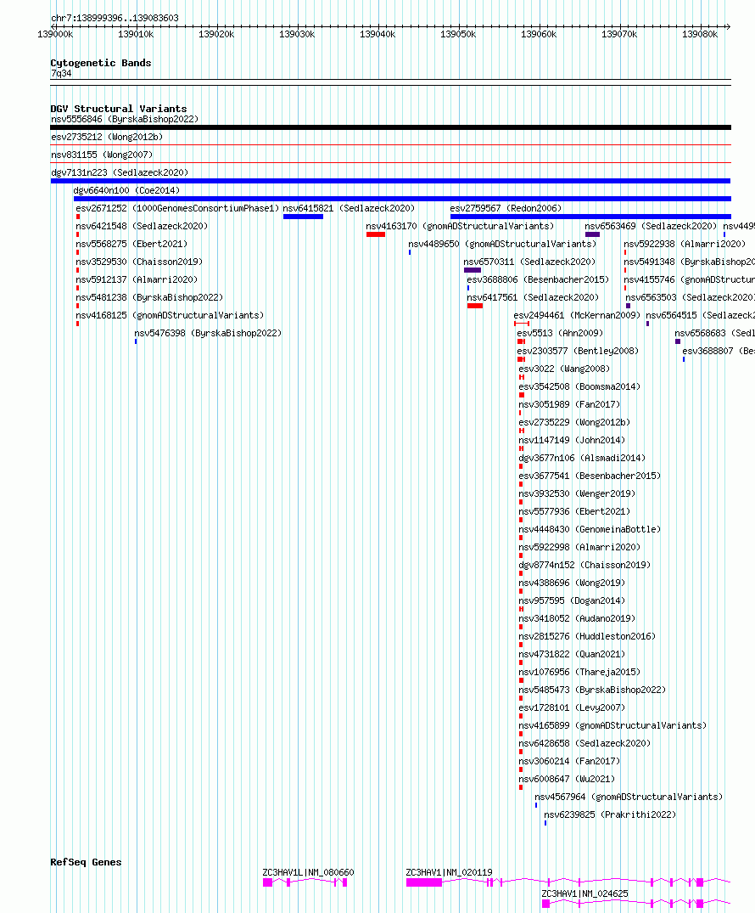The image size is (755, 913).
Task: Open nsv6421548 (Sedlazeck2020) variant label
Action: (x=142, y=226)
